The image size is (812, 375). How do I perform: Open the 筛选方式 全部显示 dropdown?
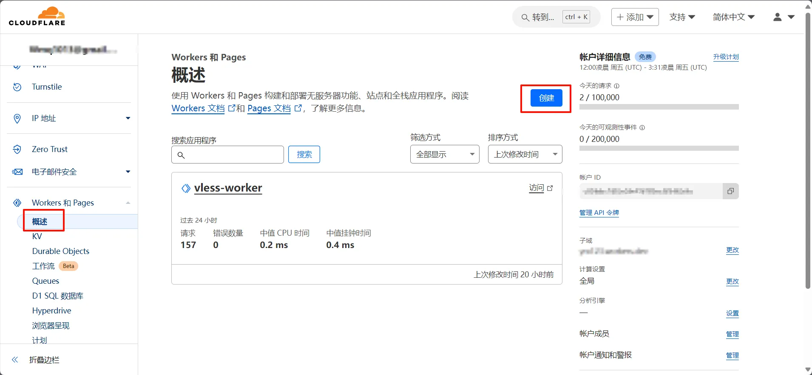[x=444, y=154]
